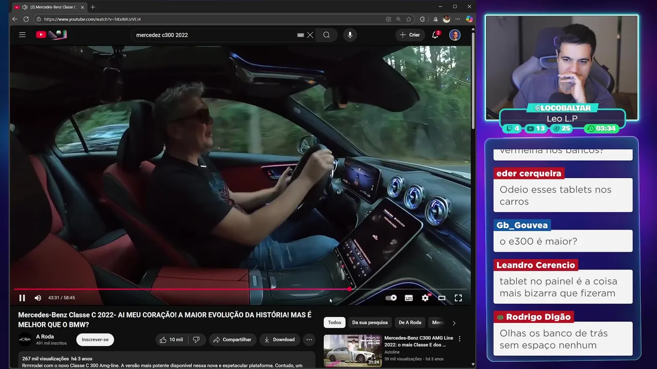Click the Criar button
Screen dimensions: 657x369
[x=410, y=35]
